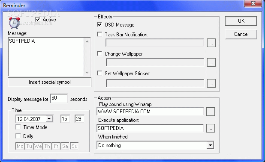Click the Change Wallpaper path field
265x162 pixels.
tap(155, 62)
